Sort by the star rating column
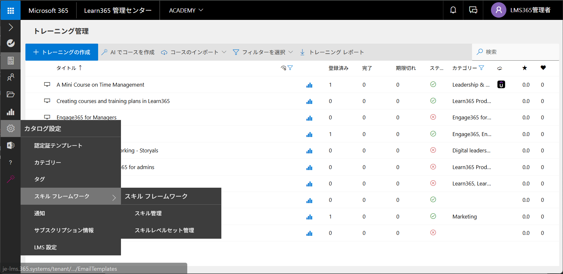The width and height of the screenshot is (563, 274). coord(525,68)
